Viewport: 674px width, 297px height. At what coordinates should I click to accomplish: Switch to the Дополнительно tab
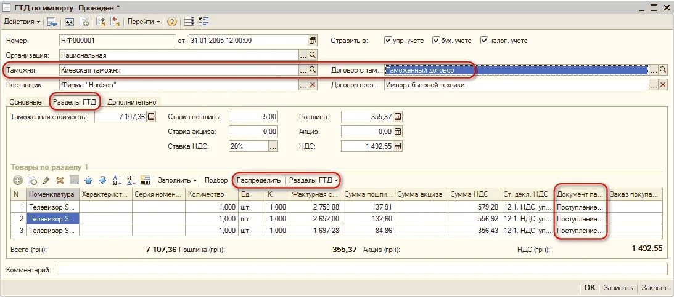click(x=133, y=102)
